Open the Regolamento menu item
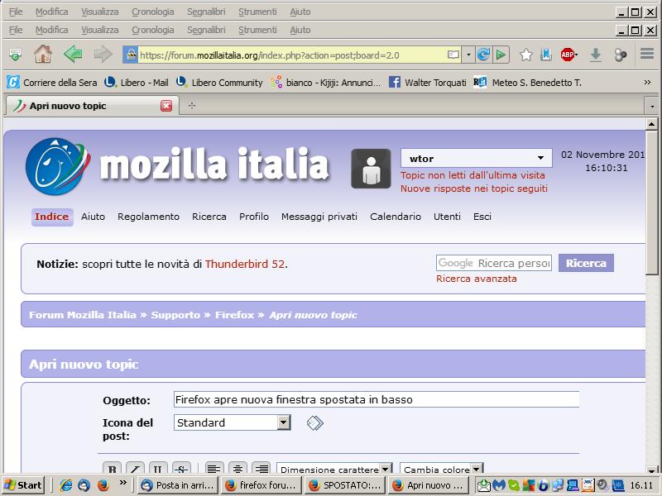 149,217
